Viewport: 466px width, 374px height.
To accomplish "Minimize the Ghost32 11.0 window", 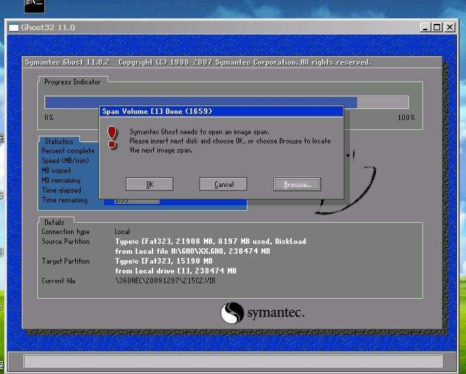I will [426, 27].
